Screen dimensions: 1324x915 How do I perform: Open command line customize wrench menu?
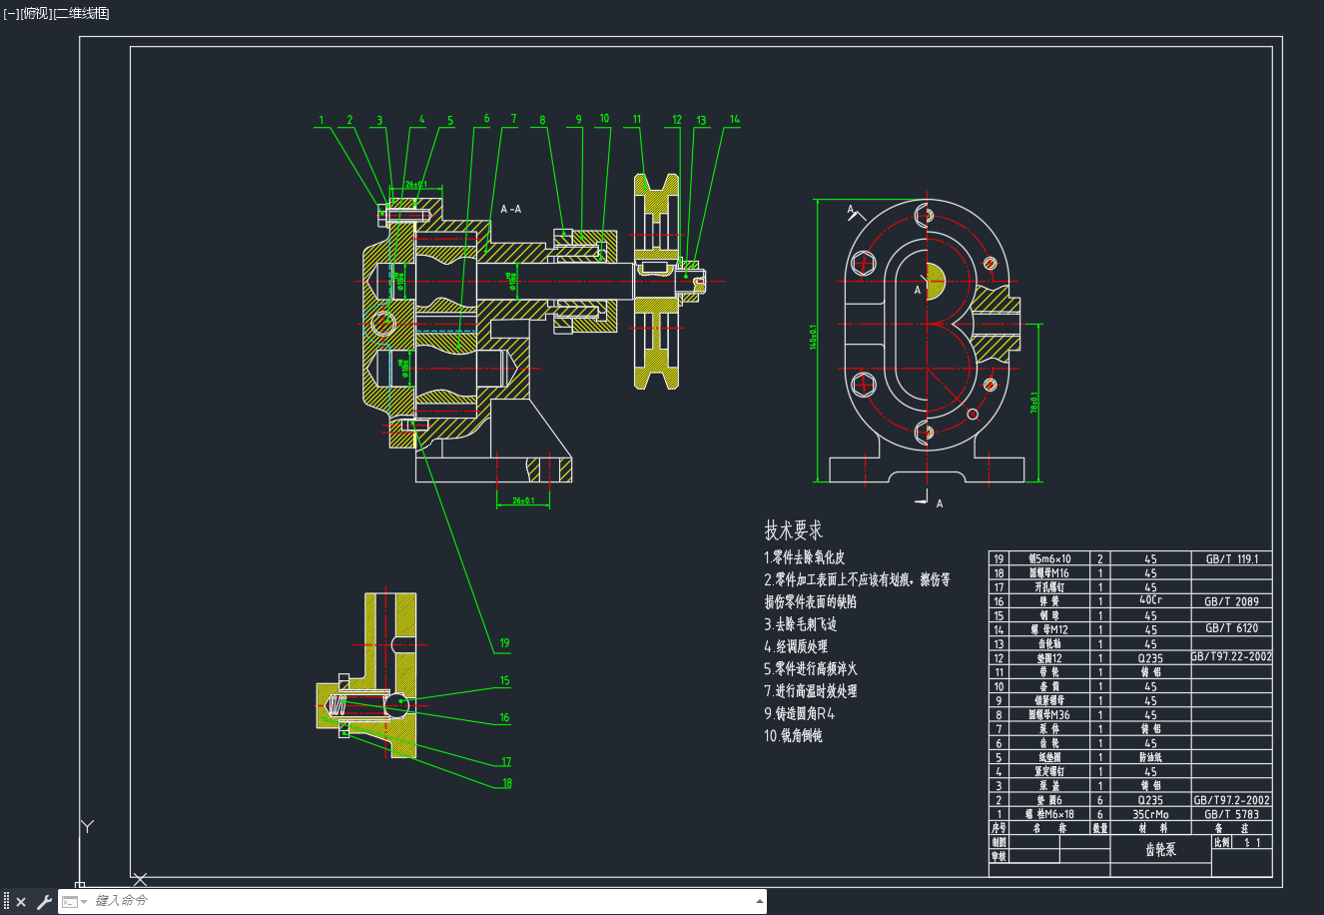44,902
